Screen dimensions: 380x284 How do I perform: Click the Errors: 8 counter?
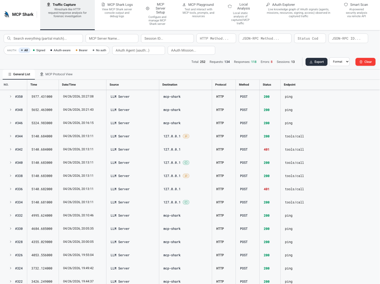[x=267, y=62]
